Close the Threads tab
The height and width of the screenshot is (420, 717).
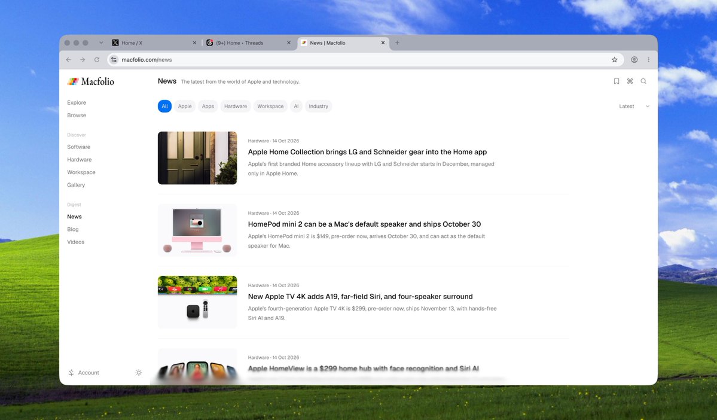[x=289, y=43]
